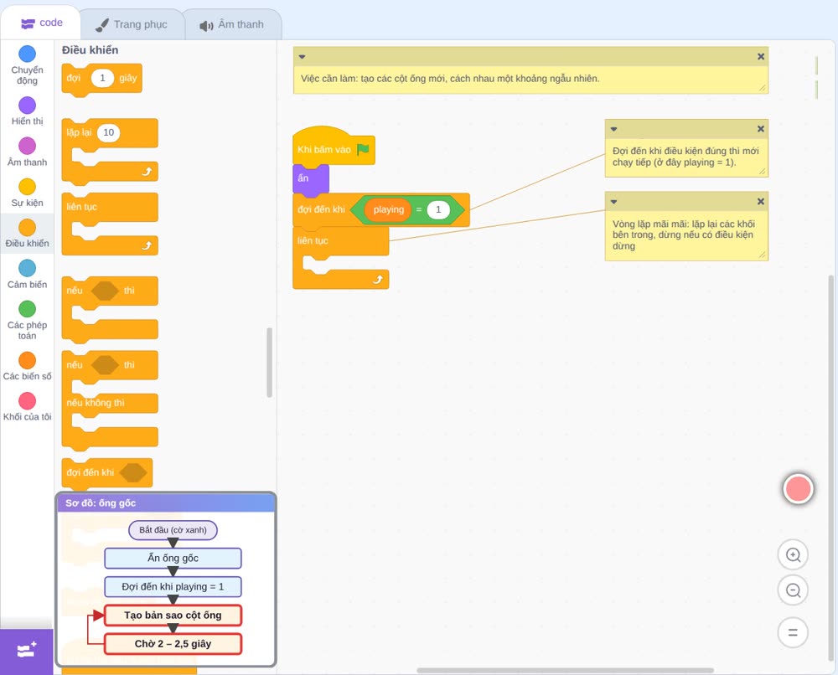Collapse the "Việc cần làm" comment
The height and width of the screenshot is (675, 838).
pyautogui.click(x=302, y=57)
